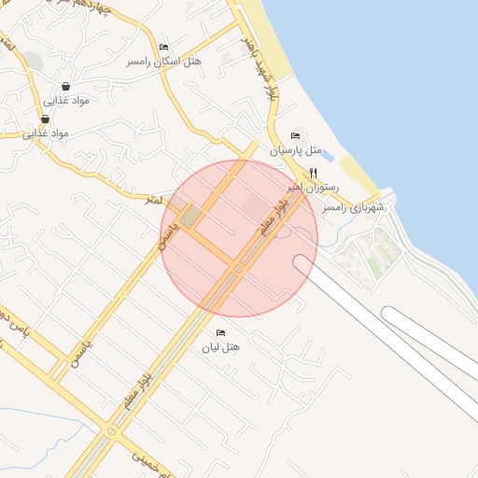
Task: Click the هتل اسکان رامسر text label
Action: (163, 62)
